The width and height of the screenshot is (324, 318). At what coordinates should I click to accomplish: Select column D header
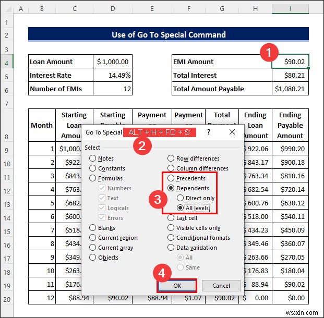(x=113, y=9)
